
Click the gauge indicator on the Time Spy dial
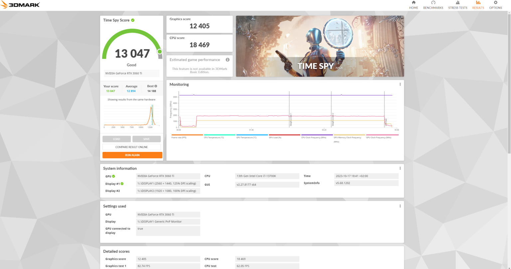point(159,51)
